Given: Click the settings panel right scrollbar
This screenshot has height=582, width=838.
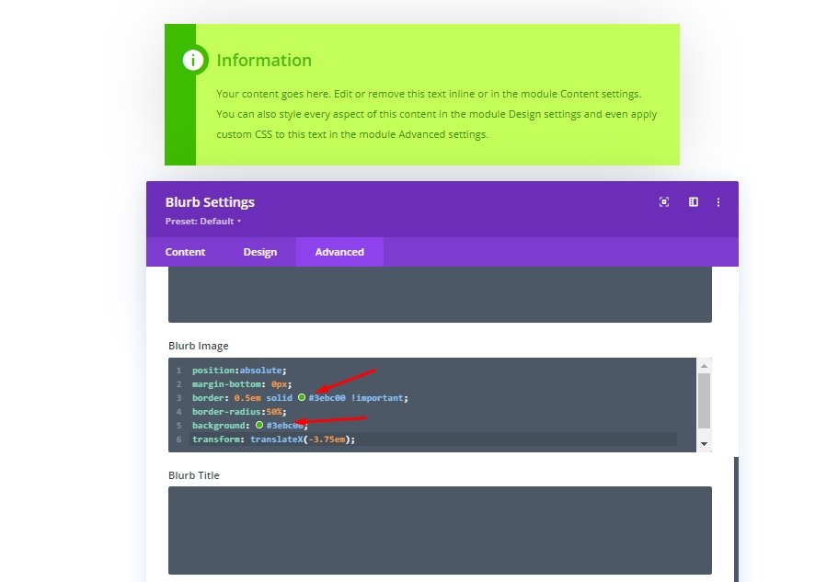Looking at the screenshot, I should (736, 519).
